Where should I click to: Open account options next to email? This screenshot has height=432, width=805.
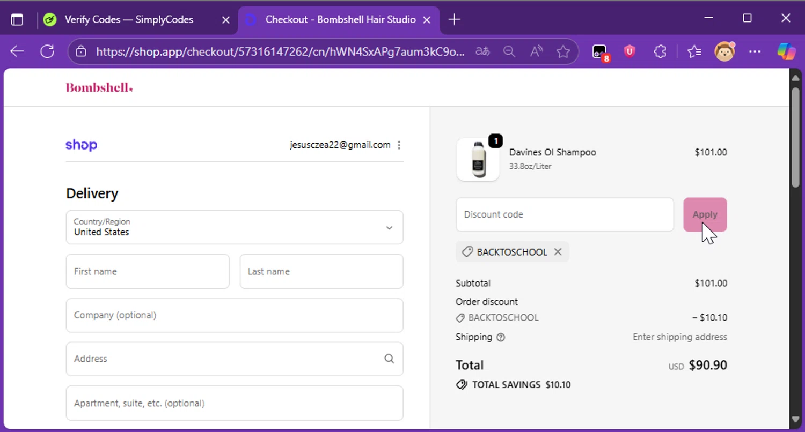click(399, 145)
